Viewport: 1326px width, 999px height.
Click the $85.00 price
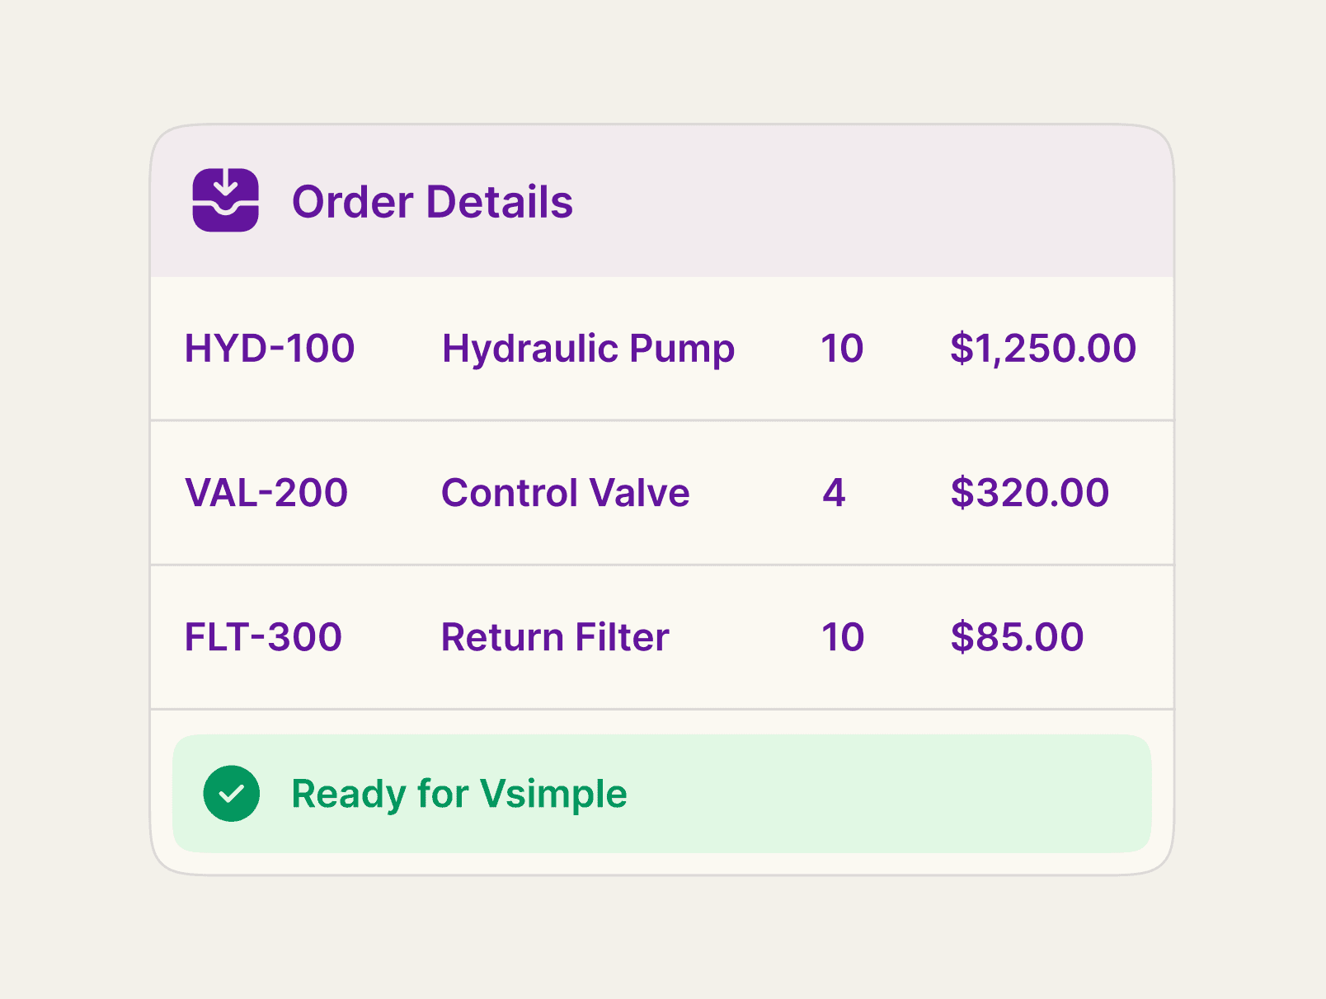tap(1018, 637)
